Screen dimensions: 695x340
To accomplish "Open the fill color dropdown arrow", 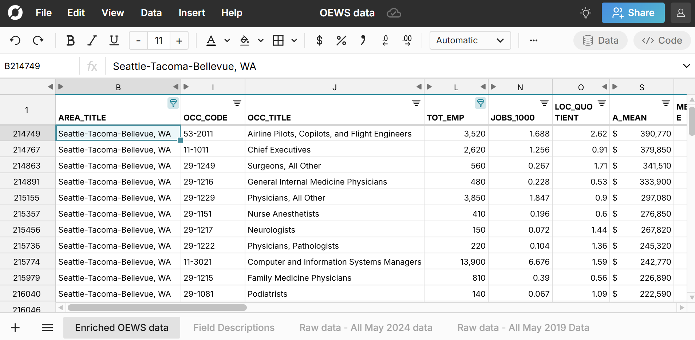I will 260,40.
